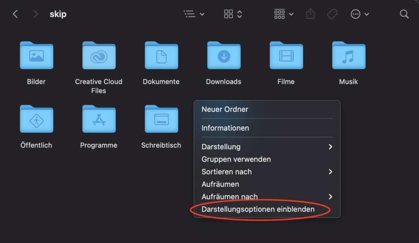Select the Bilder folder icon

point(37,55)
